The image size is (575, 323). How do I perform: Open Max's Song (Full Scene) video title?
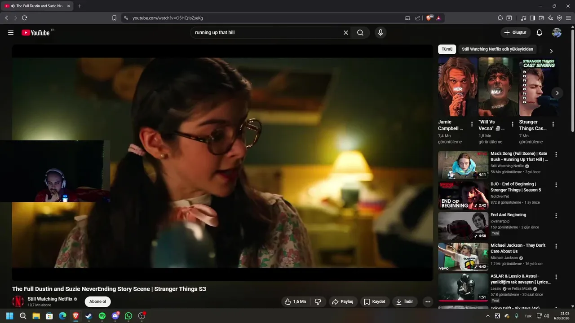[x=519, y=157]
